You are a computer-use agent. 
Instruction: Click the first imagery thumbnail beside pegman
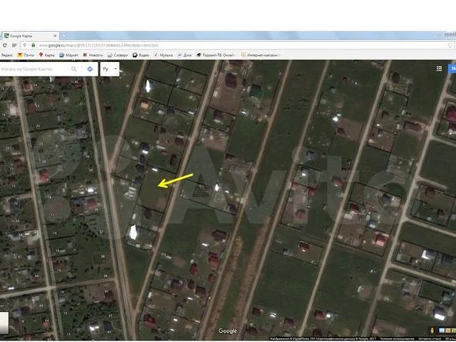[x=442, y=331]
